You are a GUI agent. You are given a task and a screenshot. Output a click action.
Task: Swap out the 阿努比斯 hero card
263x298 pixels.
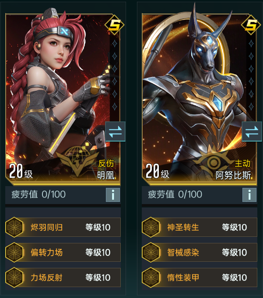pyautogui.click(x=252, y=132)
